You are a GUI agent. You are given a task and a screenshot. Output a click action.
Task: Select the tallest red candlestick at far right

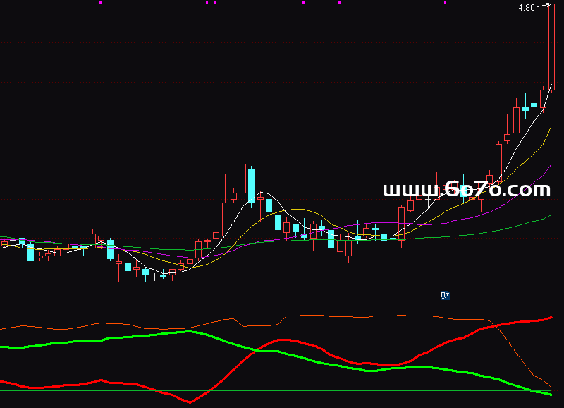click(x=552, y=49)
